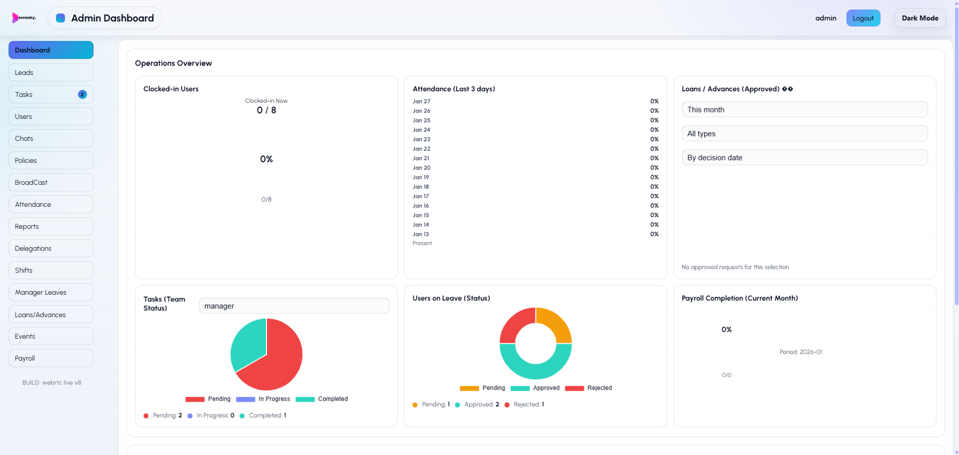Click the Pending dot in Users on Leave legend
Screen dimensions: 959x455
(x=414, y=405)
